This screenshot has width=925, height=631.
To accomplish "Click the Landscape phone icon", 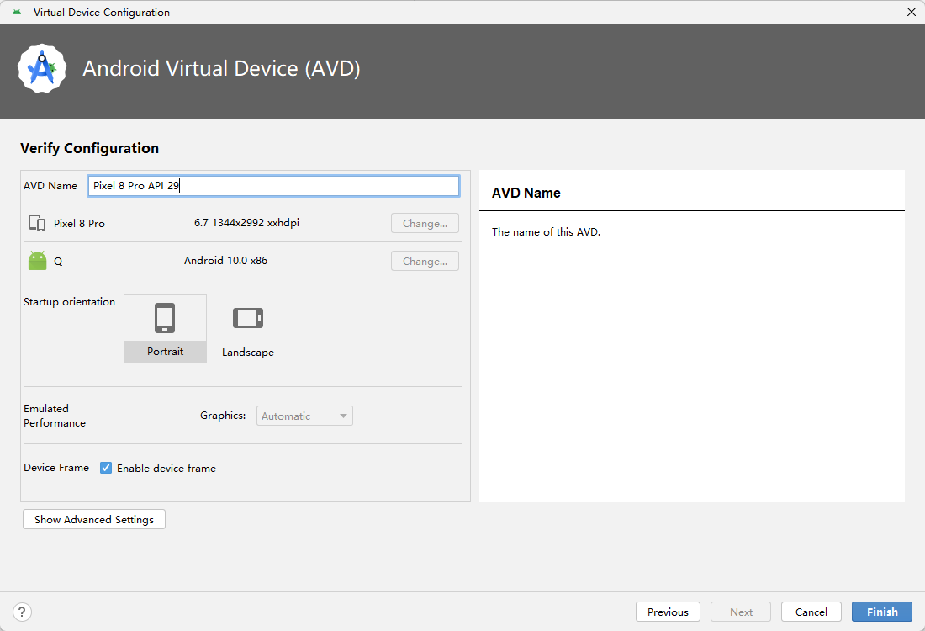I will (x=248, y=317).
